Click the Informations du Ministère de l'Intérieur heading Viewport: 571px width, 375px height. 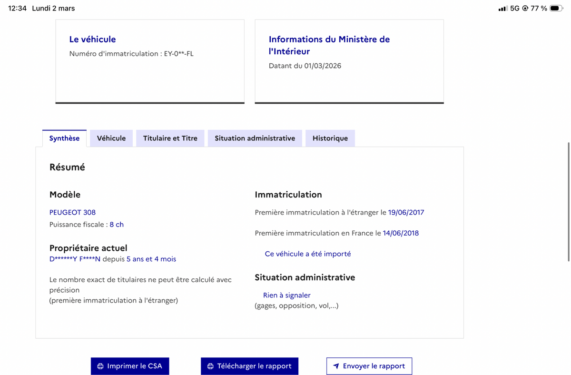coord(329,45)
